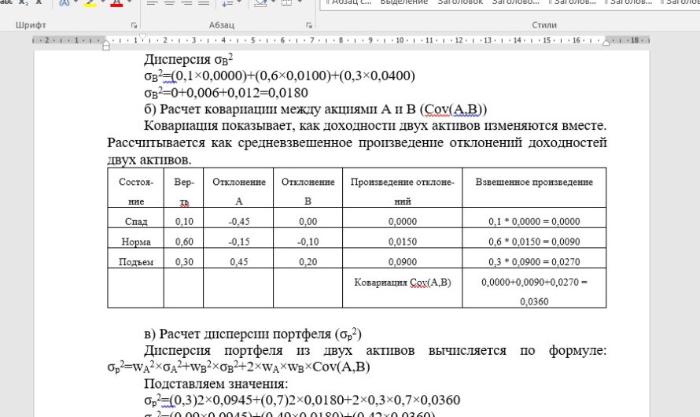Click 'Подставляем значения:' line
The image size is (700, 417).
point(216,383)
